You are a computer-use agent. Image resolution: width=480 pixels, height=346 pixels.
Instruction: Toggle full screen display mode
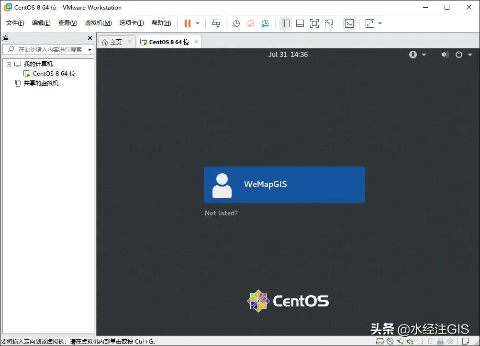[x=314, y=23]
